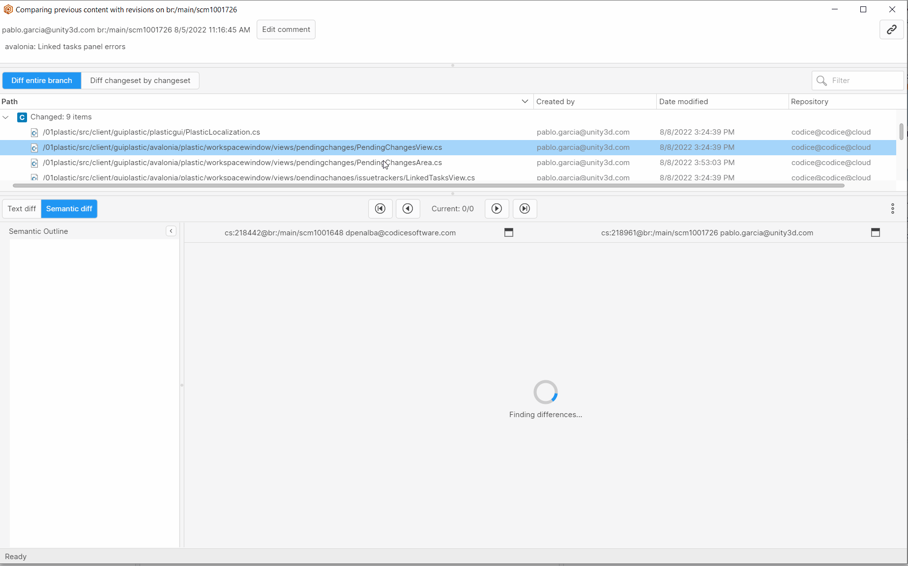Click the magnifier icon in the Filter box

click(821, 81)
